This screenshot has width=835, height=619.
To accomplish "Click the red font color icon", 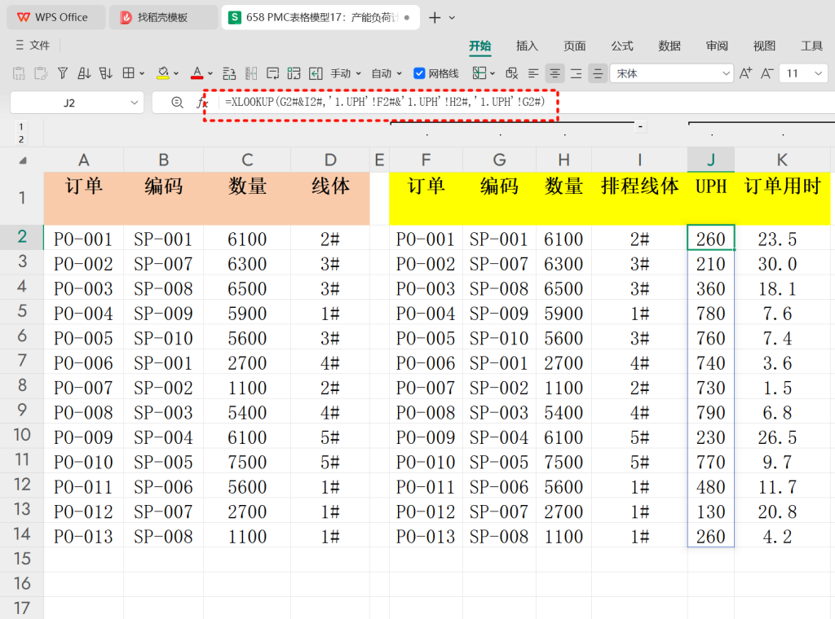I will pyautogui.click(x=197, y=73).
